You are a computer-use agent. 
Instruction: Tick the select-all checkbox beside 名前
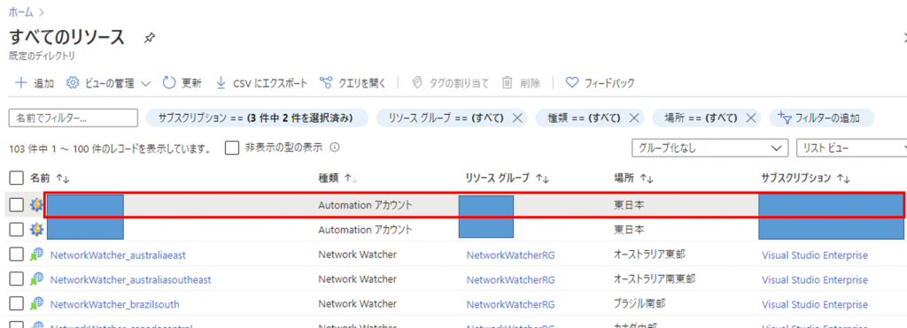17,178
